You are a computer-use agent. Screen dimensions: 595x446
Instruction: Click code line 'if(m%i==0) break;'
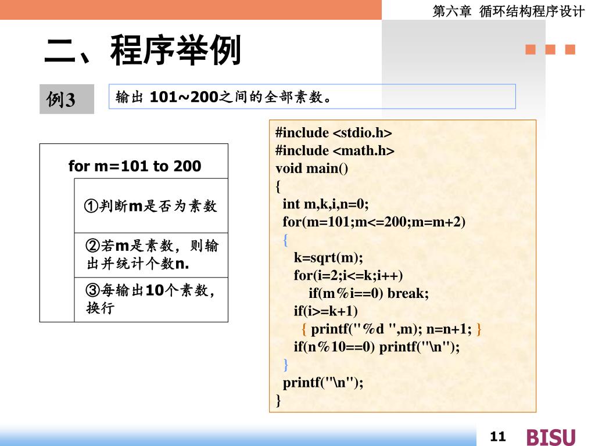368,293
